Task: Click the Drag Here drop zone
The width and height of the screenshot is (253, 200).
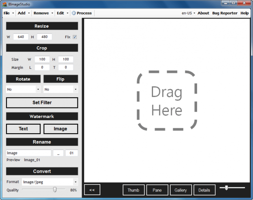Action: click(166, 101)
